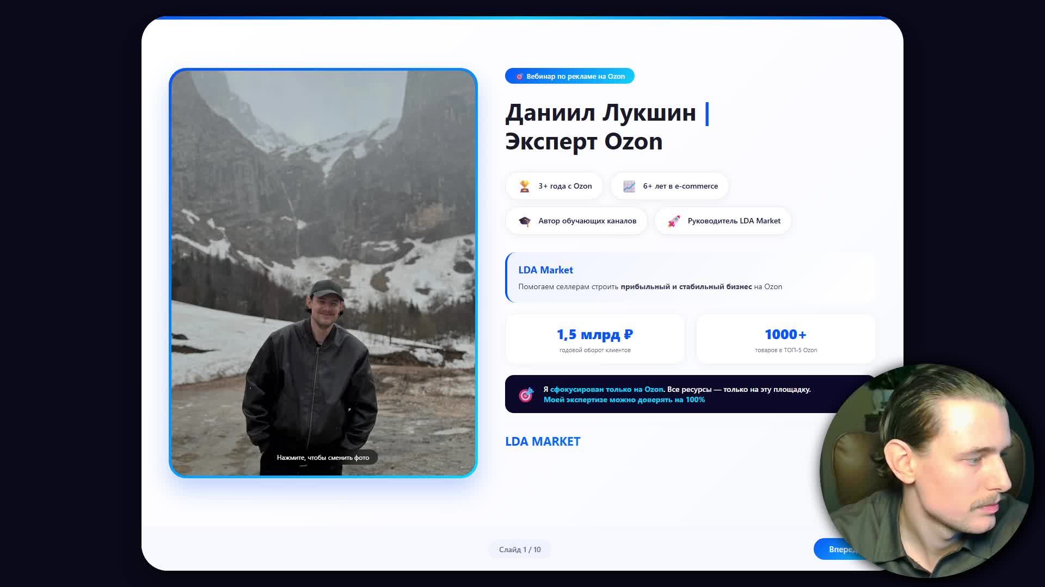This screenshot has height=587, width=1045.
Task: Click the target icon in the webinar badge
Action: click(519, 76)
